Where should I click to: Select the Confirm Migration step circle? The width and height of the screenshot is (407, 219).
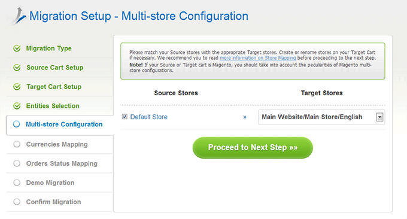point(17,202)
